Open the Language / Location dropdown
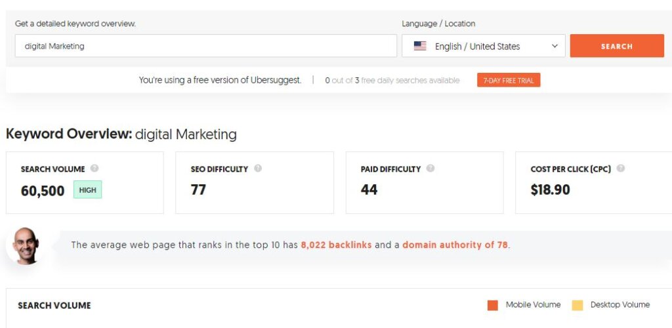 point(484,46)
